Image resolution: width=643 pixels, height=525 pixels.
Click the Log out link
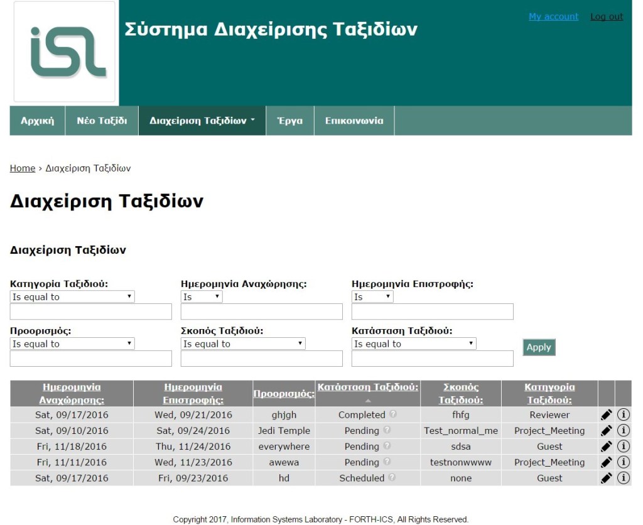click(606, 17)
